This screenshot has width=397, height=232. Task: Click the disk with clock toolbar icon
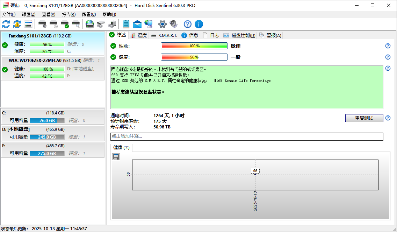pyautogui.click(x=53, y=24)
